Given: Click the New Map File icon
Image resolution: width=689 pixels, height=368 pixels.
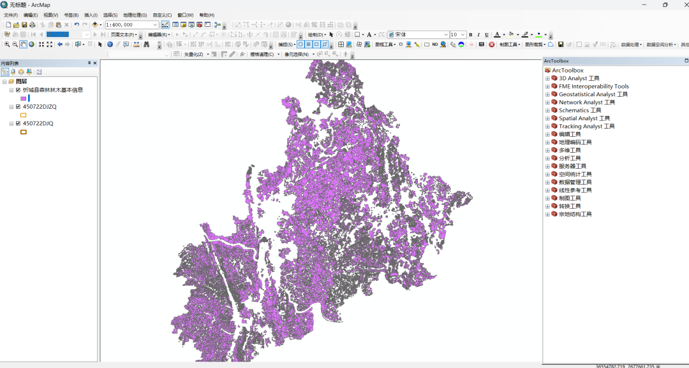Looking at the screenshot, I should pyautogui.click(x=8, y=25).
